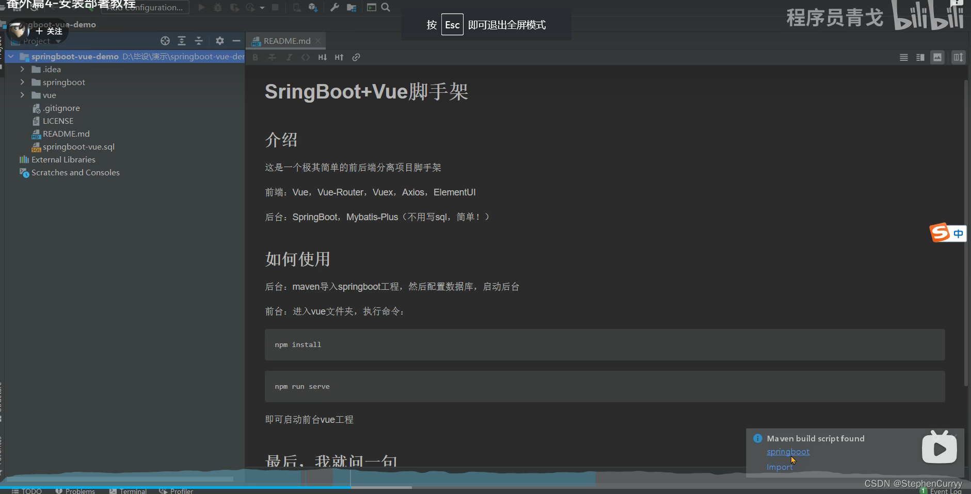Open run profiler dropdown arrow

click(x=262, y=8)
